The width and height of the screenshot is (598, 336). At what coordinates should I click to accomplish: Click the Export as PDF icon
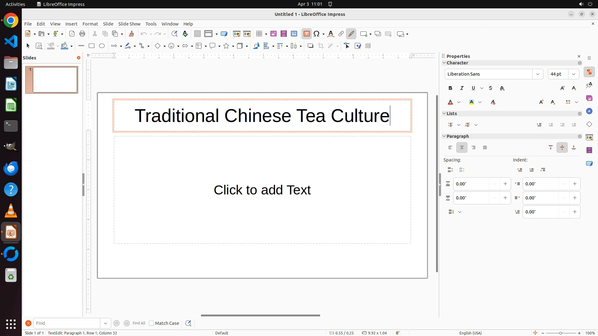(72, 34)
